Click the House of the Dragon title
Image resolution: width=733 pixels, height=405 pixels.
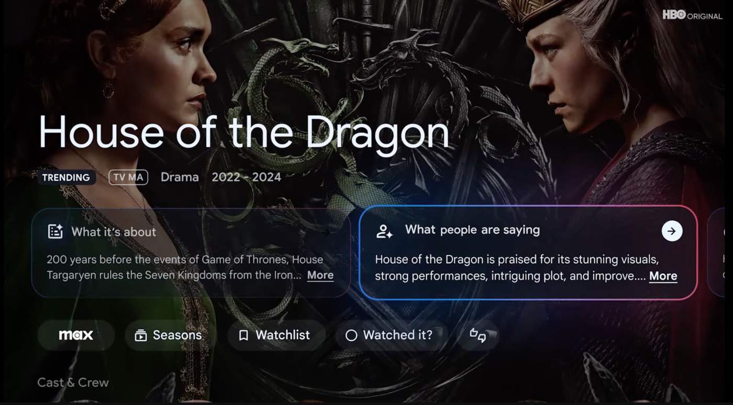243,131
